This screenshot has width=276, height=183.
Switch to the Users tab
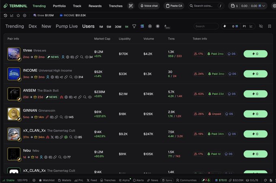(88, 26)
